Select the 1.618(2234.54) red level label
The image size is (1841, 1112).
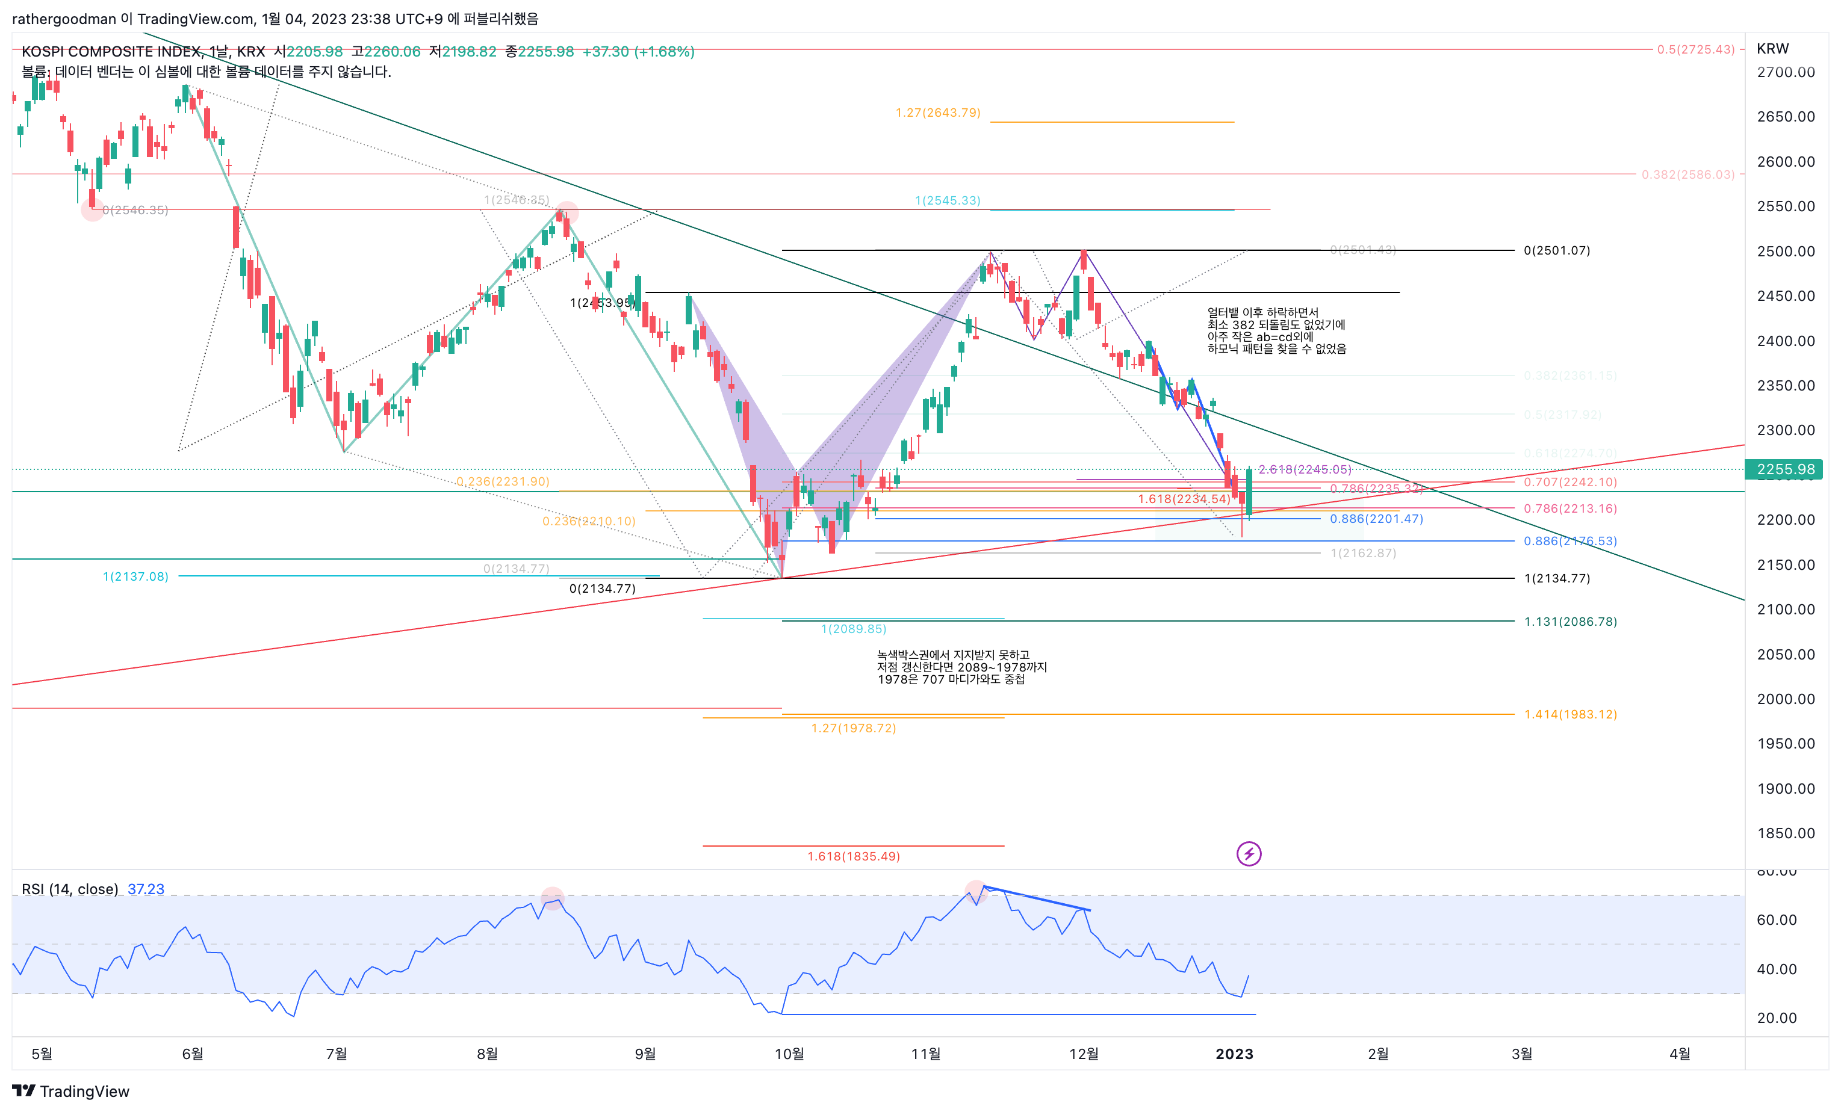pos(1184,499)
